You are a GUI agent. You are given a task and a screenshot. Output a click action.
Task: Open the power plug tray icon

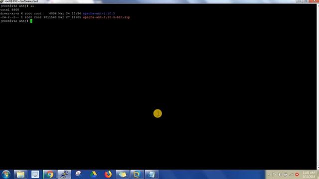pos(286,175)
